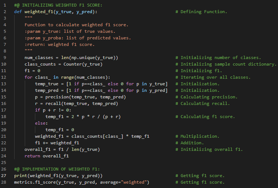
Task: Click line number 27 in the gutter
Action: pyautogui.click(x=6, y=176)
